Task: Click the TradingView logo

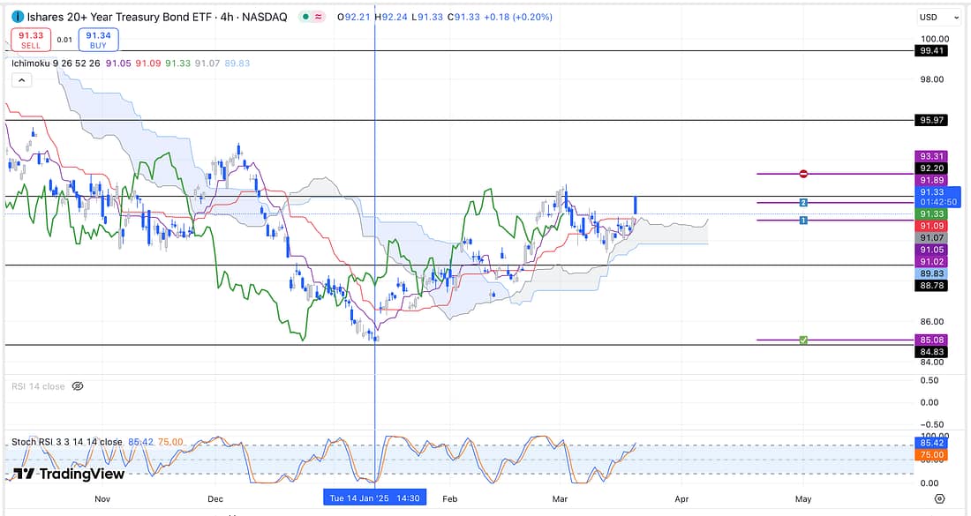Action: coord(69,474)
